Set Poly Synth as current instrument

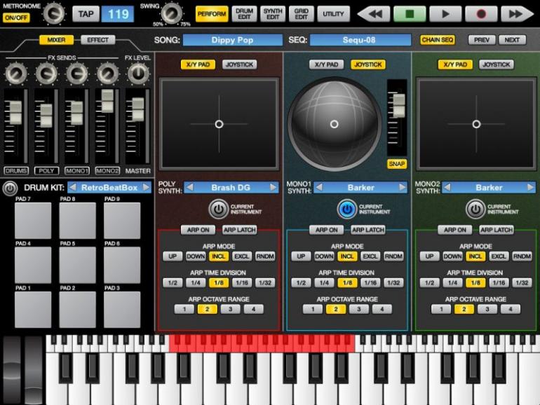pos(218,209)
